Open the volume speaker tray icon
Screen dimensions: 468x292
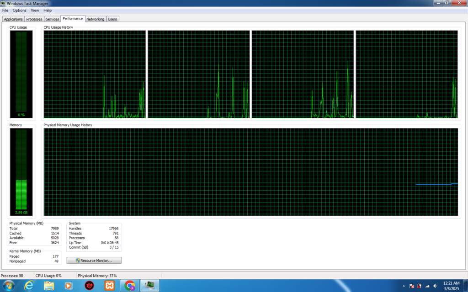point(435,286)
